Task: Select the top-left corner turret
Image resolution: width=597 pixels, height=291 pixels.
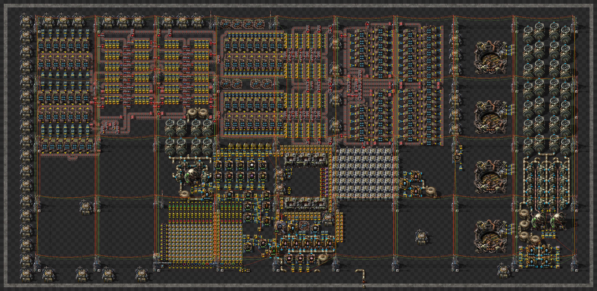Action: click(26, 21)
